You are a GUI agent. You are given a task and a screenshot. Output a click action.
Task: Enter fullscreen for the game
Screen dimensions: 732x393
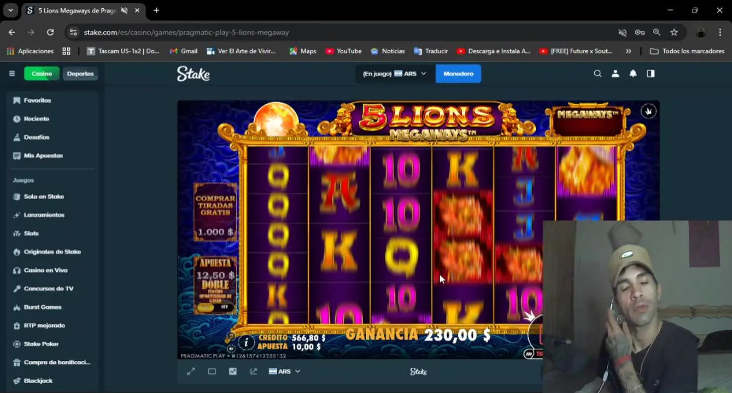191,371
